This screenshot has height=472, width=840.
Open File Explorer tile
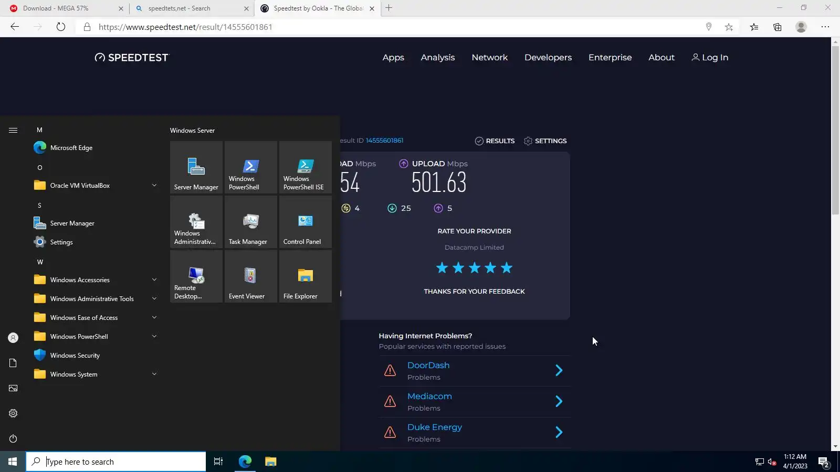306,276
